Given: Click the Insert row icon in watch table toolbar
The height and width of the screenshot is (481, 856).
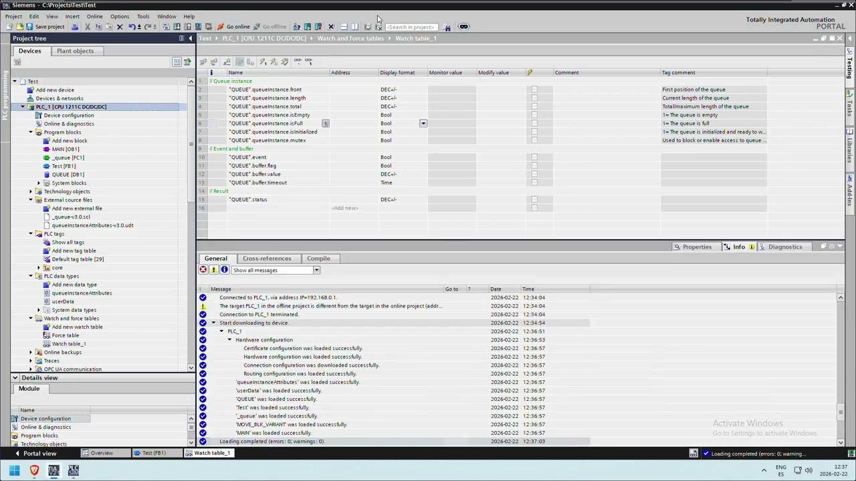Looking at the screenshot, I should [x=203, y=61].
